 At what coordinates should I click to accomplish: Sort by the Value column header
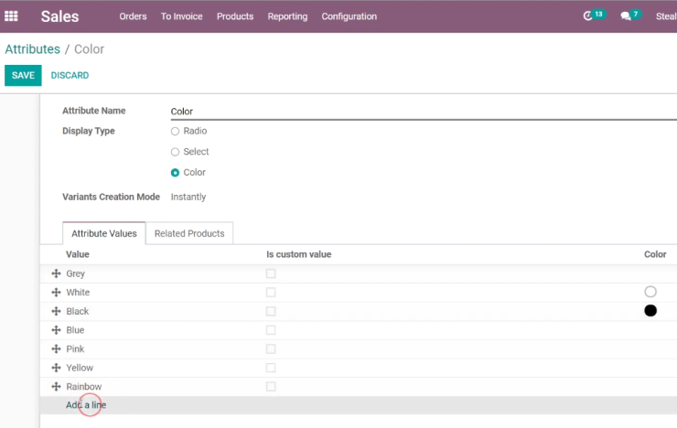coord(78,254)
